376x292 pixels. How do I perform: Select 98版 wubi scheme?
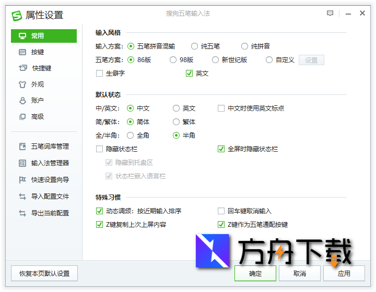point(173,60)
